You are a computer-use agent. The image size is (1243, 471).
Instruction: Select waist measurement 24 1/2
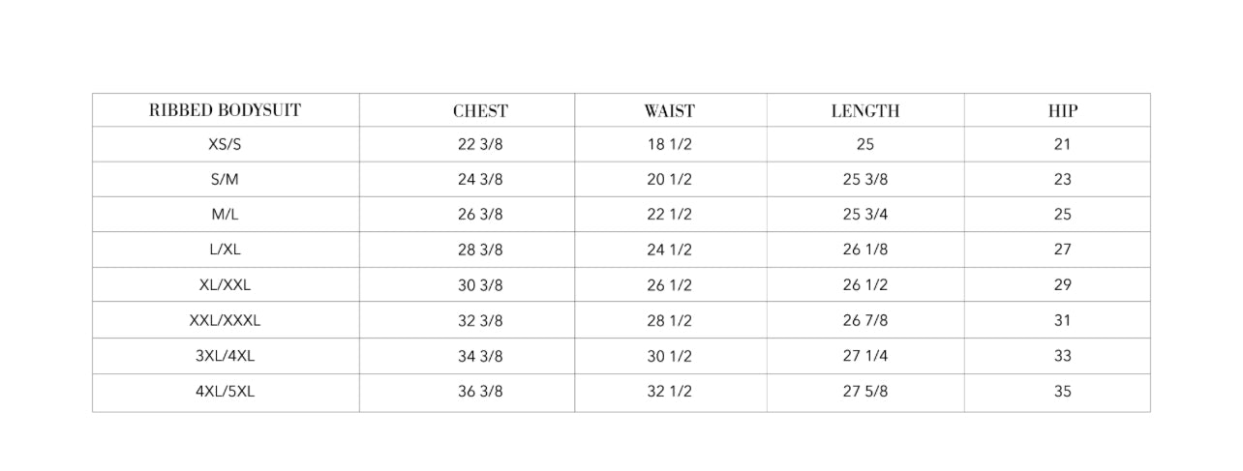point(669,250)
